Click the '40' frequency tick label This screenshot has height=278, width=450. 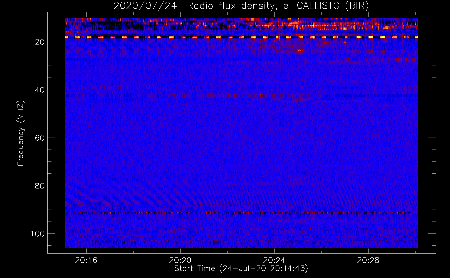40,90
